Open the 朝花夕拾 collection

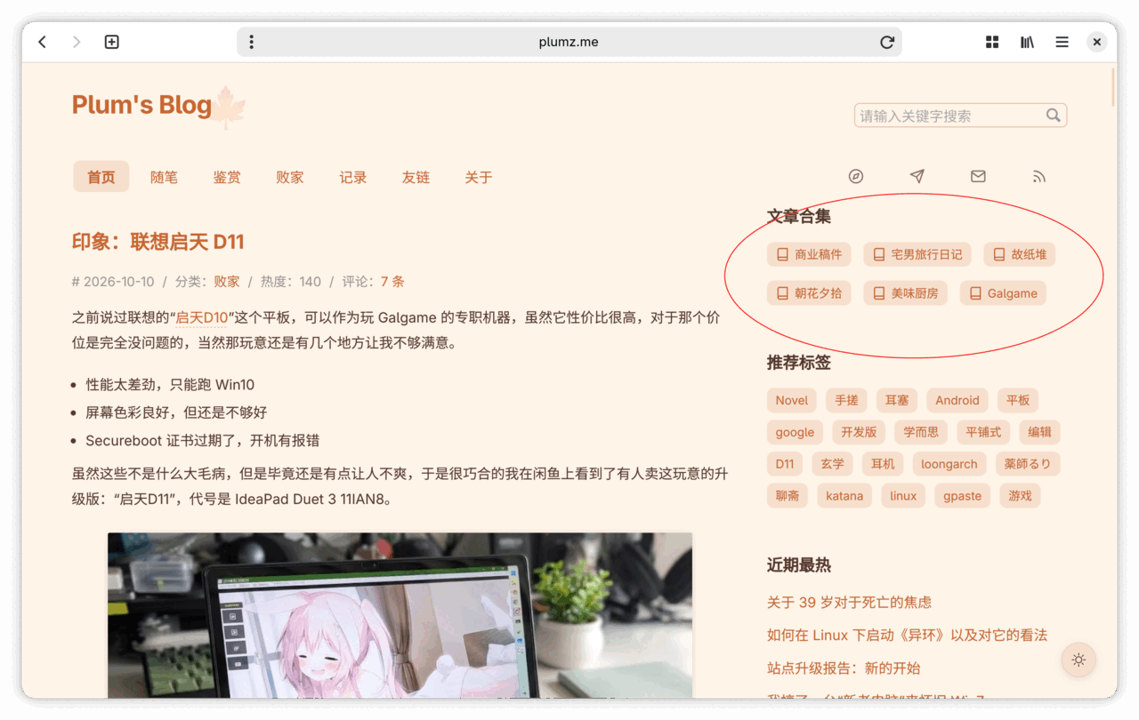tap(809, 293)
